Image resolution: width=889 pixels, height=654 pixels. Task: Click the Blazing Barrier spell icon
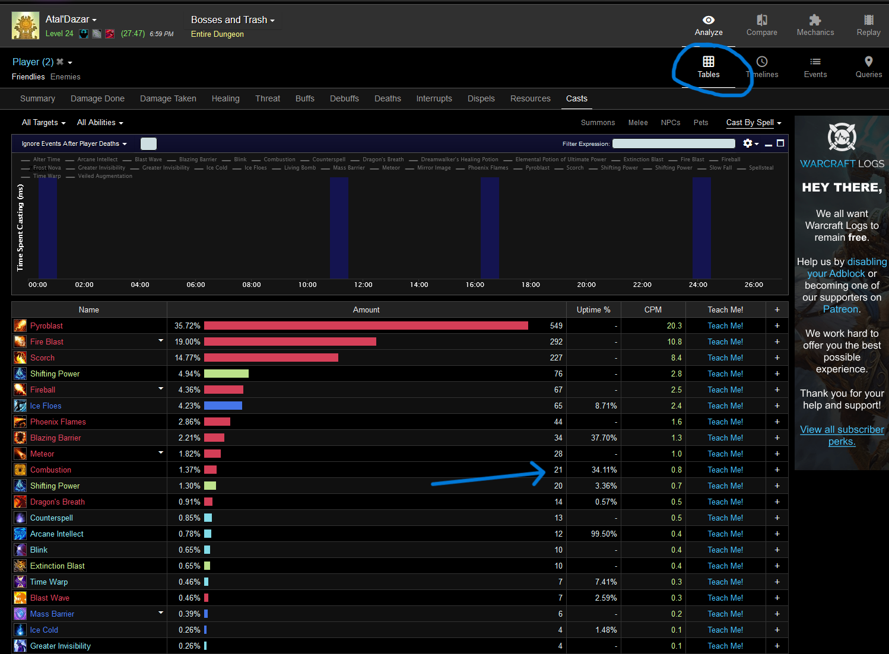20,438
